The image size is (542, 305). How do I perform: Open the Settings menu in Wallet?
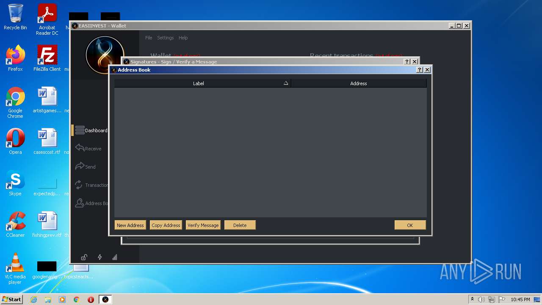coord(166,38)
